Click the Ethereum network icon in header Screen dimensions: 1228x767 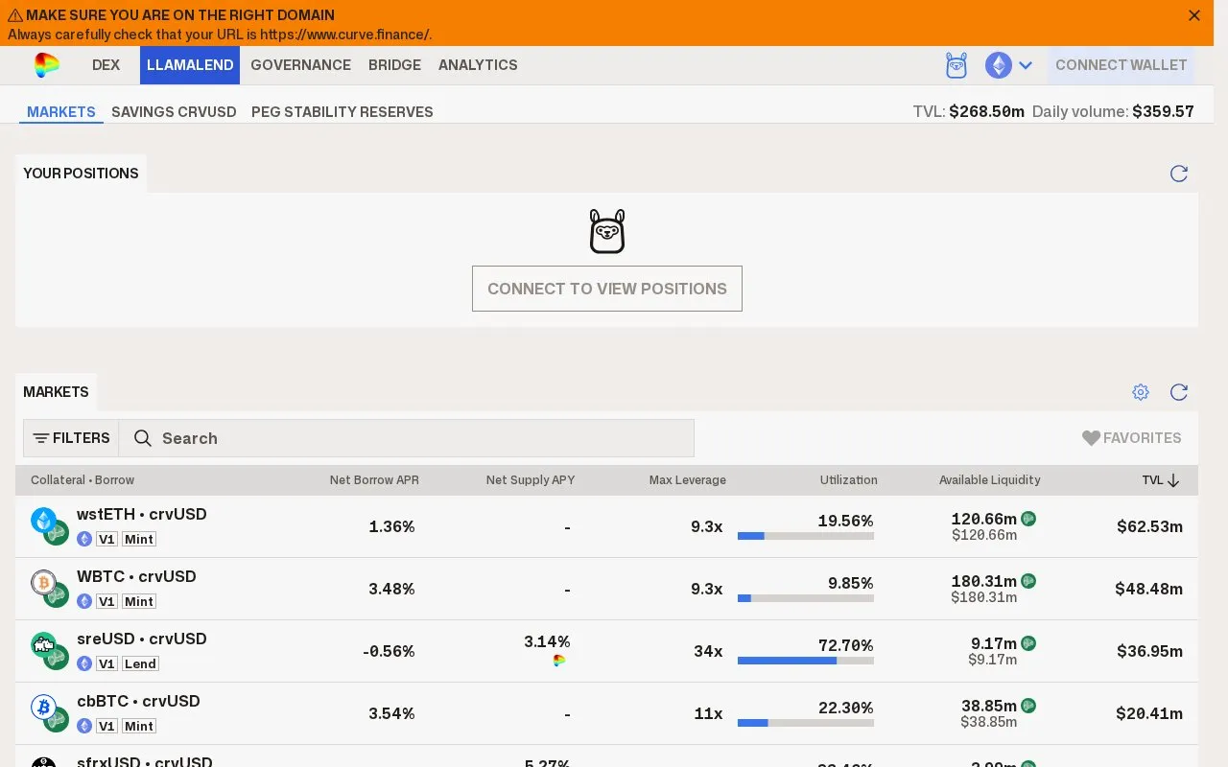coord(999,65)
